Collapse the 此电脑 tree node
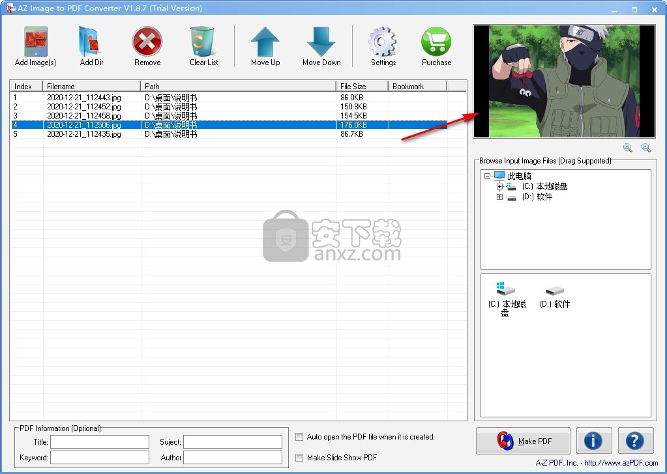The width and height of the screenshot is (667, 474). click(488, 176)
